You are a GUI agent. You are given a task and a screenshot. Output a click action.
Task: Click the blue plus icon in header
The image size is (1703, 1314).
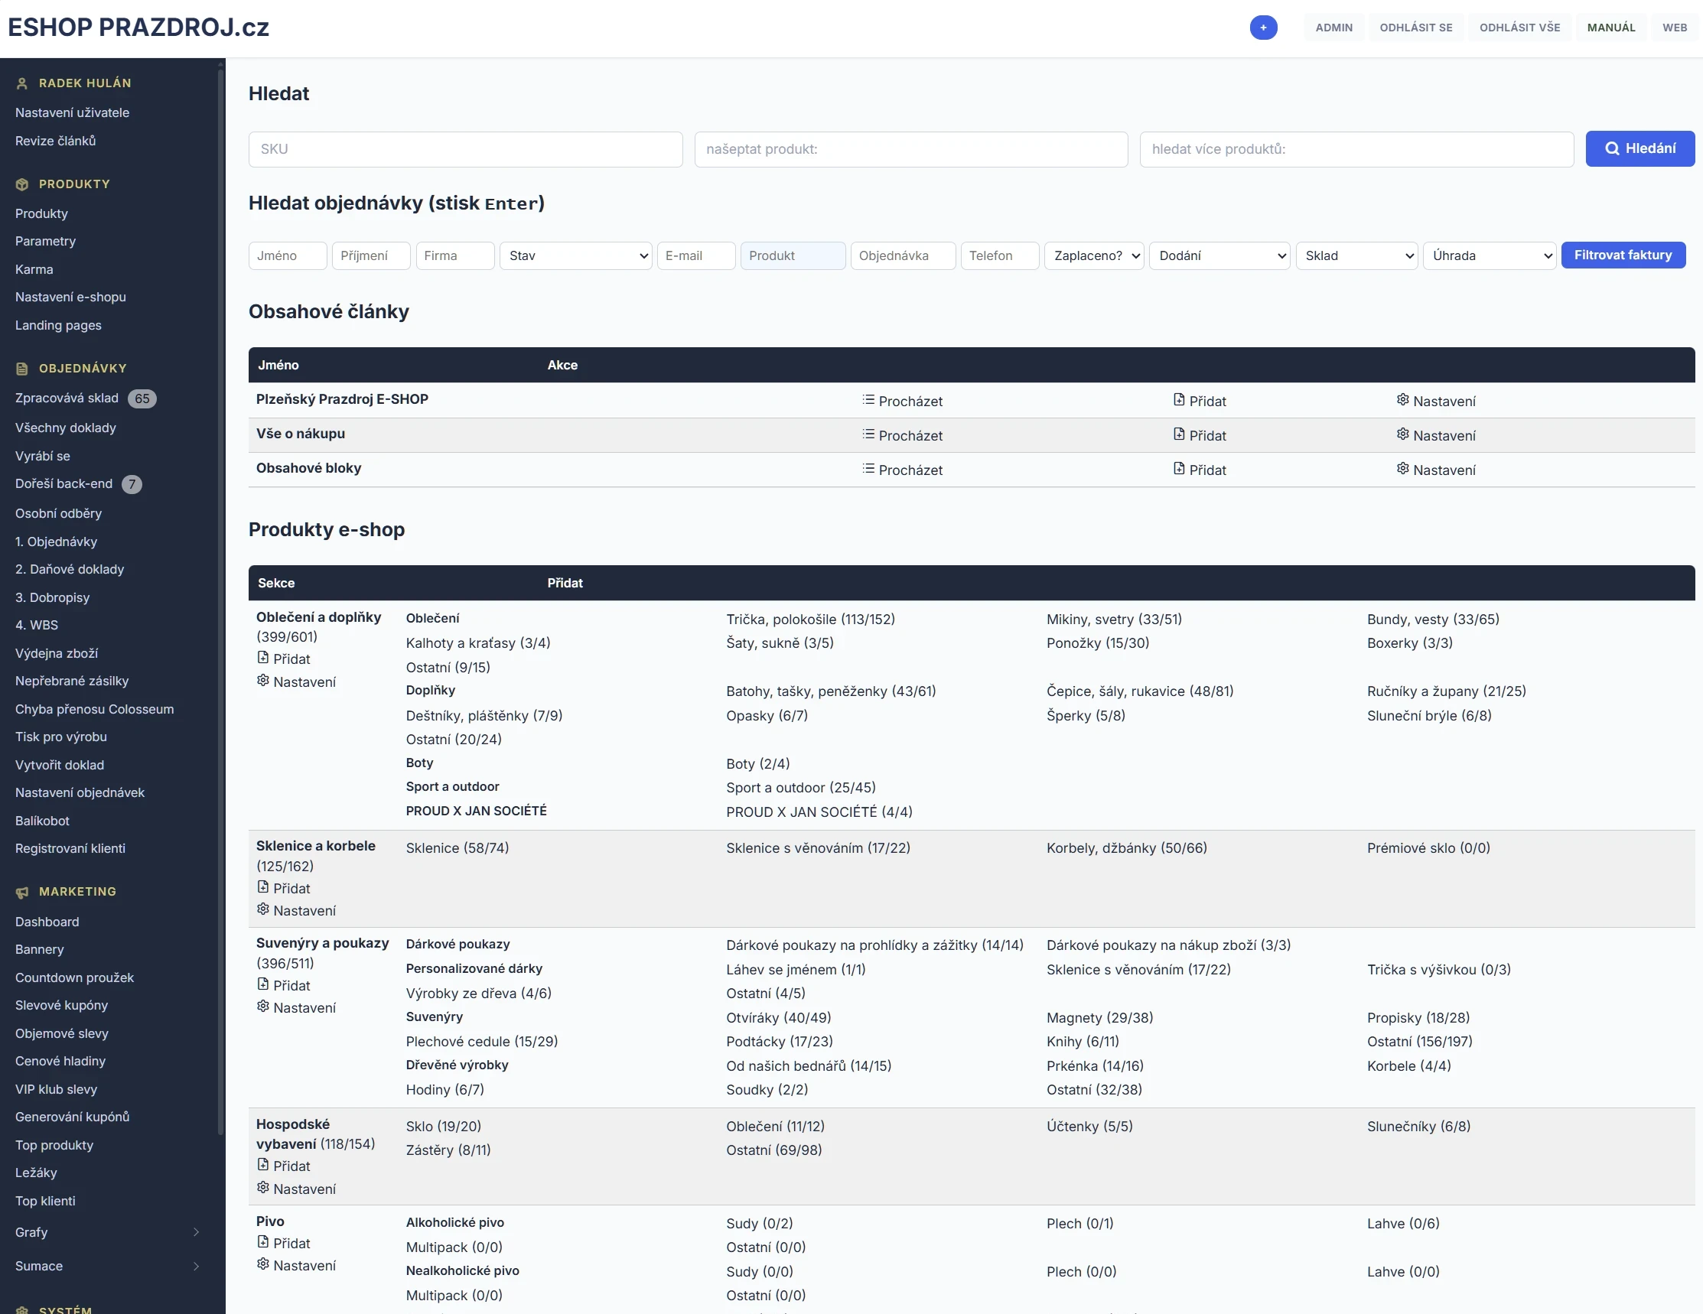(1263, 28)
